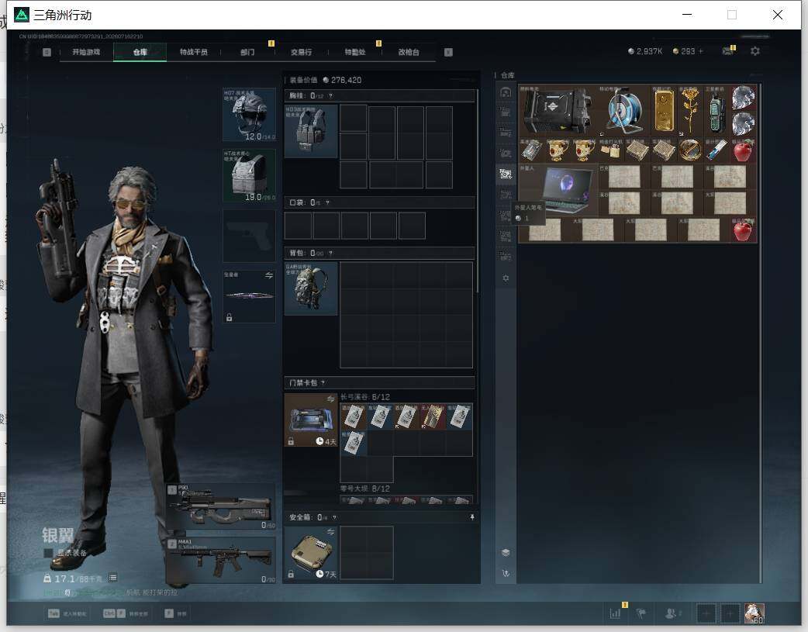Click the player avatar at bottom right
This screenshot has width=808, height=632.
point(754,613)
